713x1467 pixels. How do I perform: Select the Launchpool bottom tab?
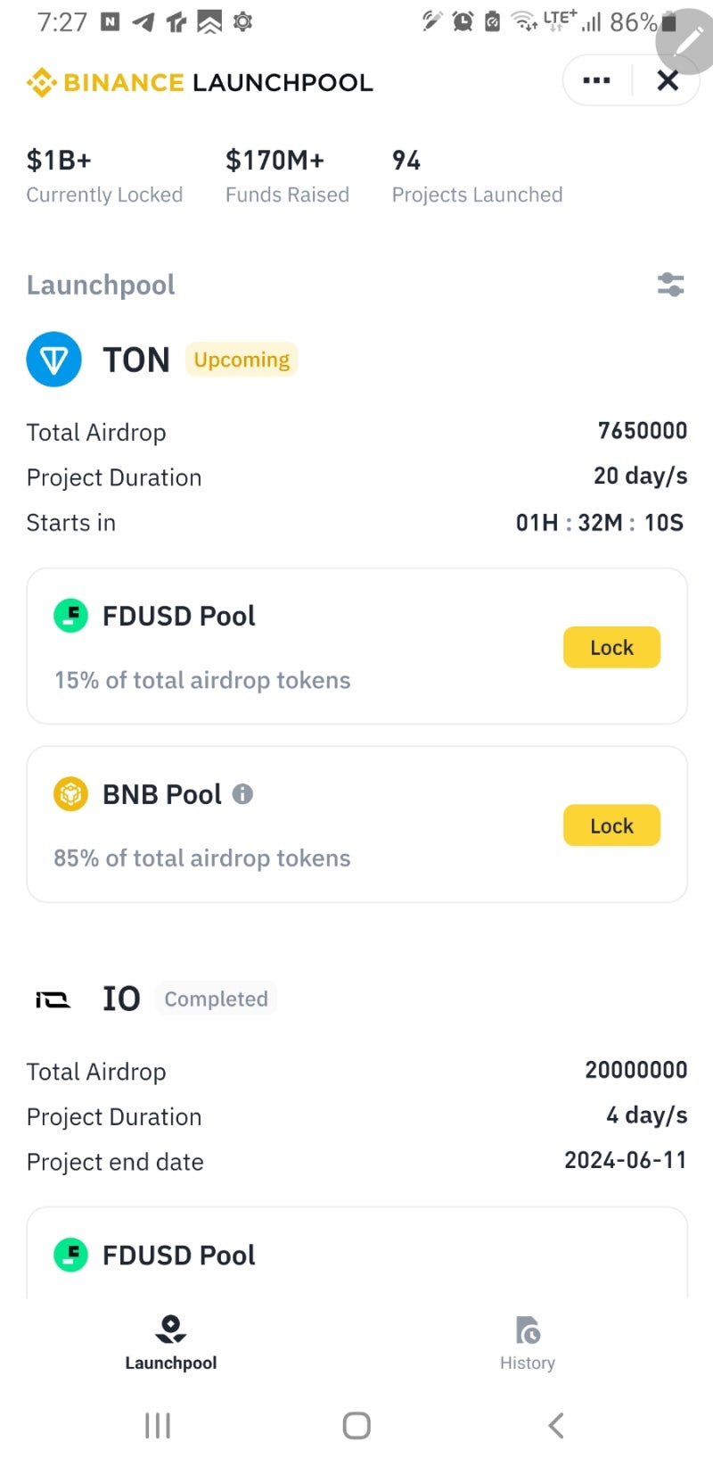click(x=171, y=1341)
